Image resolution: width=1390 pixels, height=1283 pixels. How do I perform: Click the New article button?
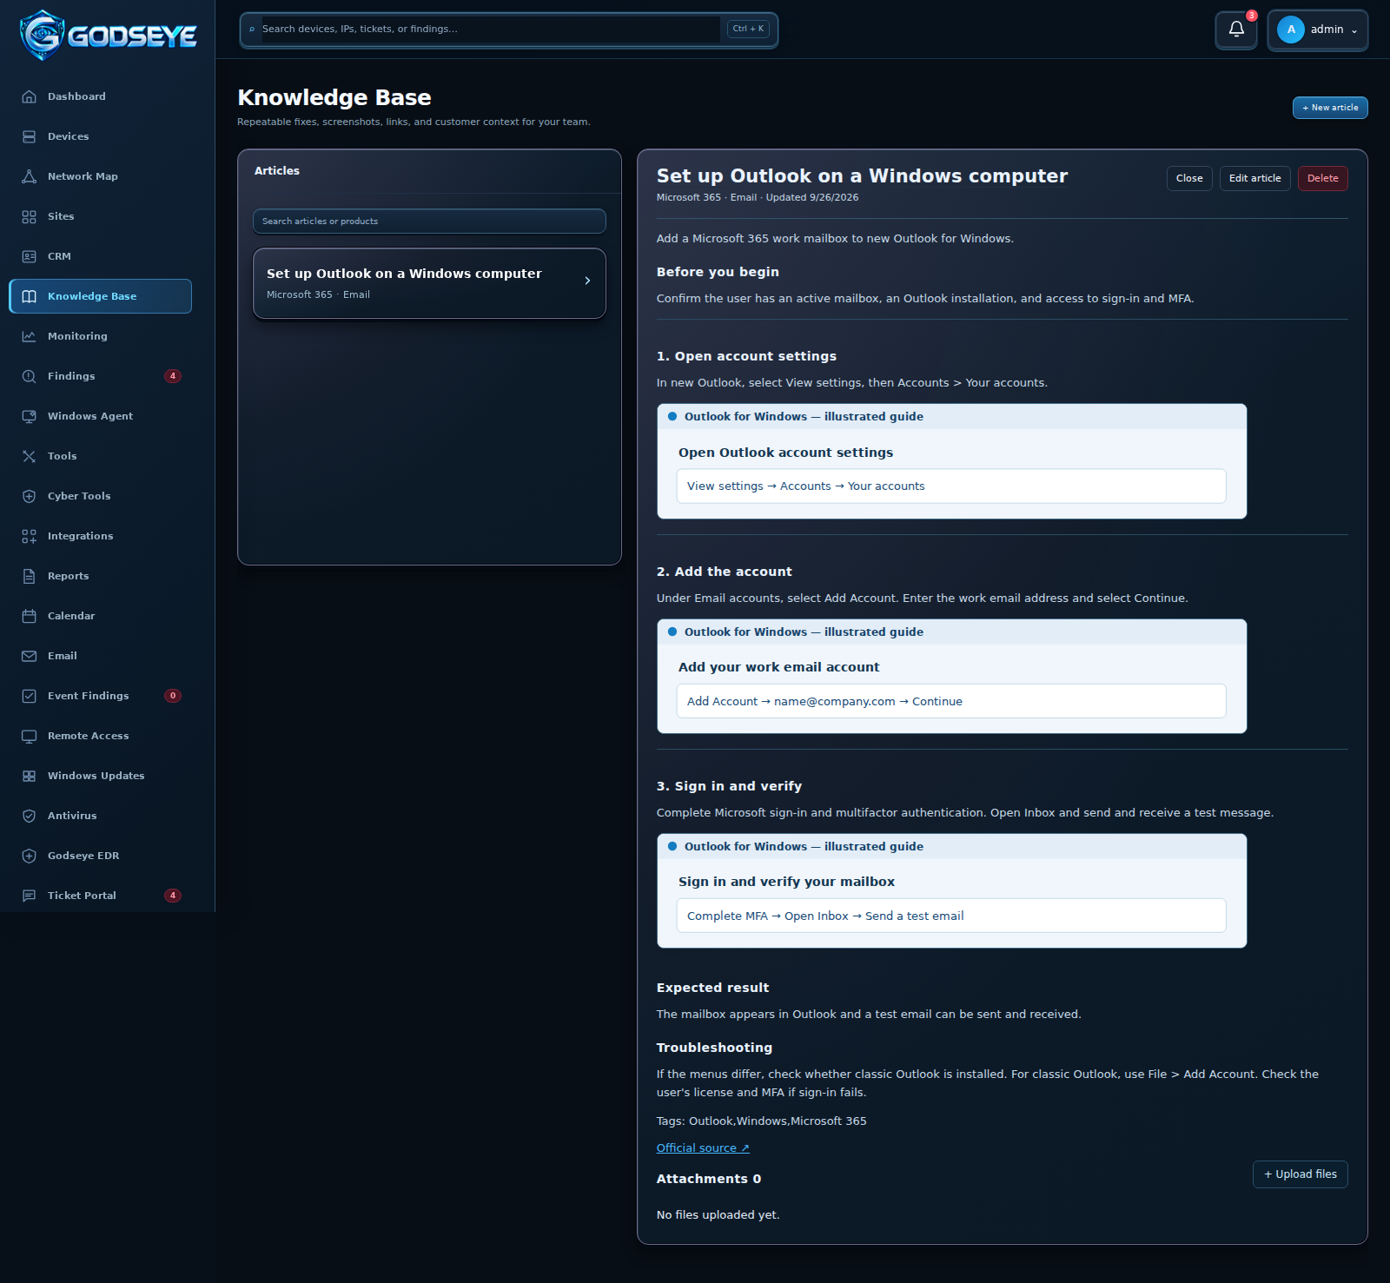coord(1330,108)
